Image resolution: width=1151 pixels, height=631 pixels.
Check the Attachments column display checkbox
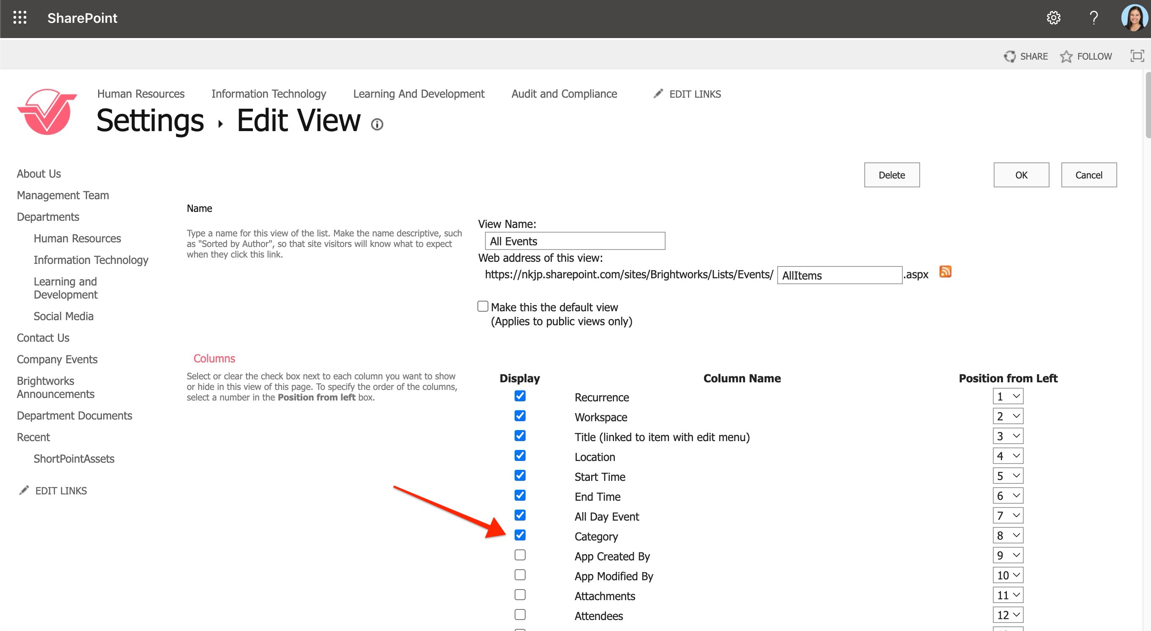(520, 595)
